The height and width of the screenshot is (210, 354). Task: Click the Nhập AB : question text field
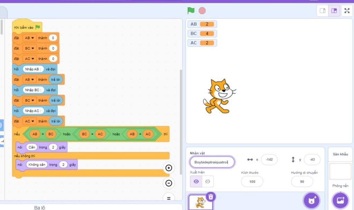coord(33,69)
